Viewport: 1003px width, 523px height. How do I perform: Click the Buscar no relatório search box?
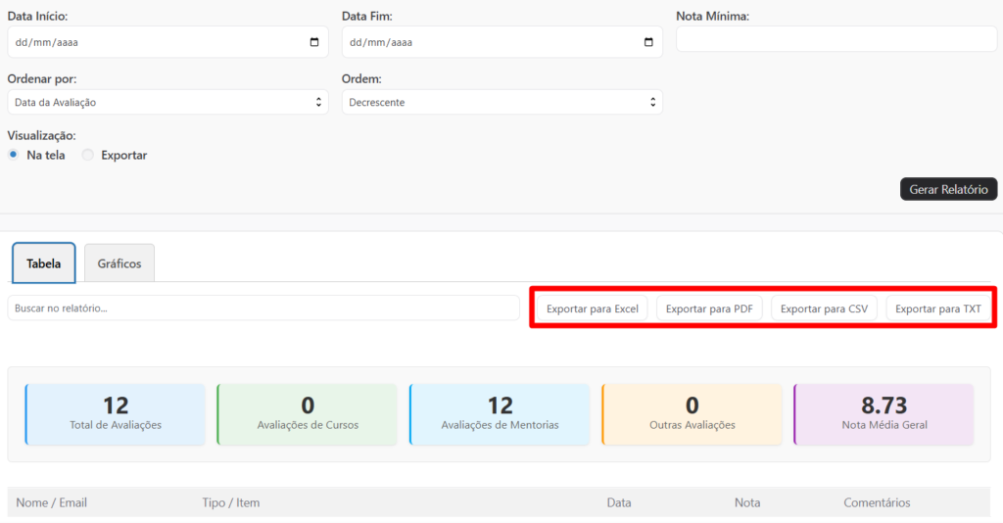click(x=263, y=308)
